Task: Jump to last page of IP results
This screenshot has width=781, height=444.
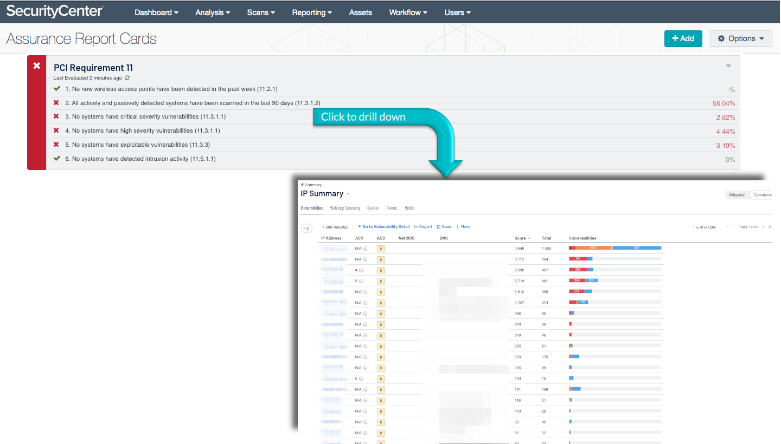Action: pyautogui.click(x=770, y=227)
